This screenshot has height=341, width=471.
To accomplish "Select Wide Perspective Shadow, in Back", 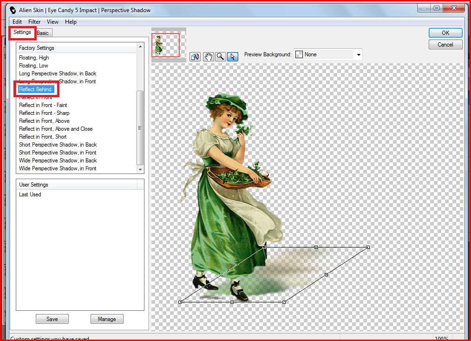I will (x=58, y=160).
